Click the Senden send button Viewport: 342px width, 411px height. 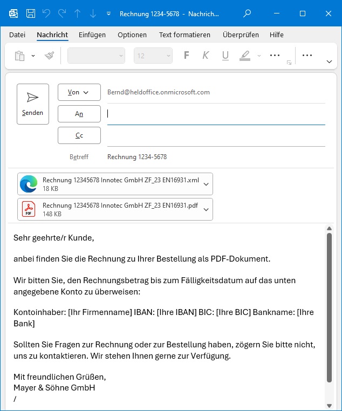click(x=33, y=104)
